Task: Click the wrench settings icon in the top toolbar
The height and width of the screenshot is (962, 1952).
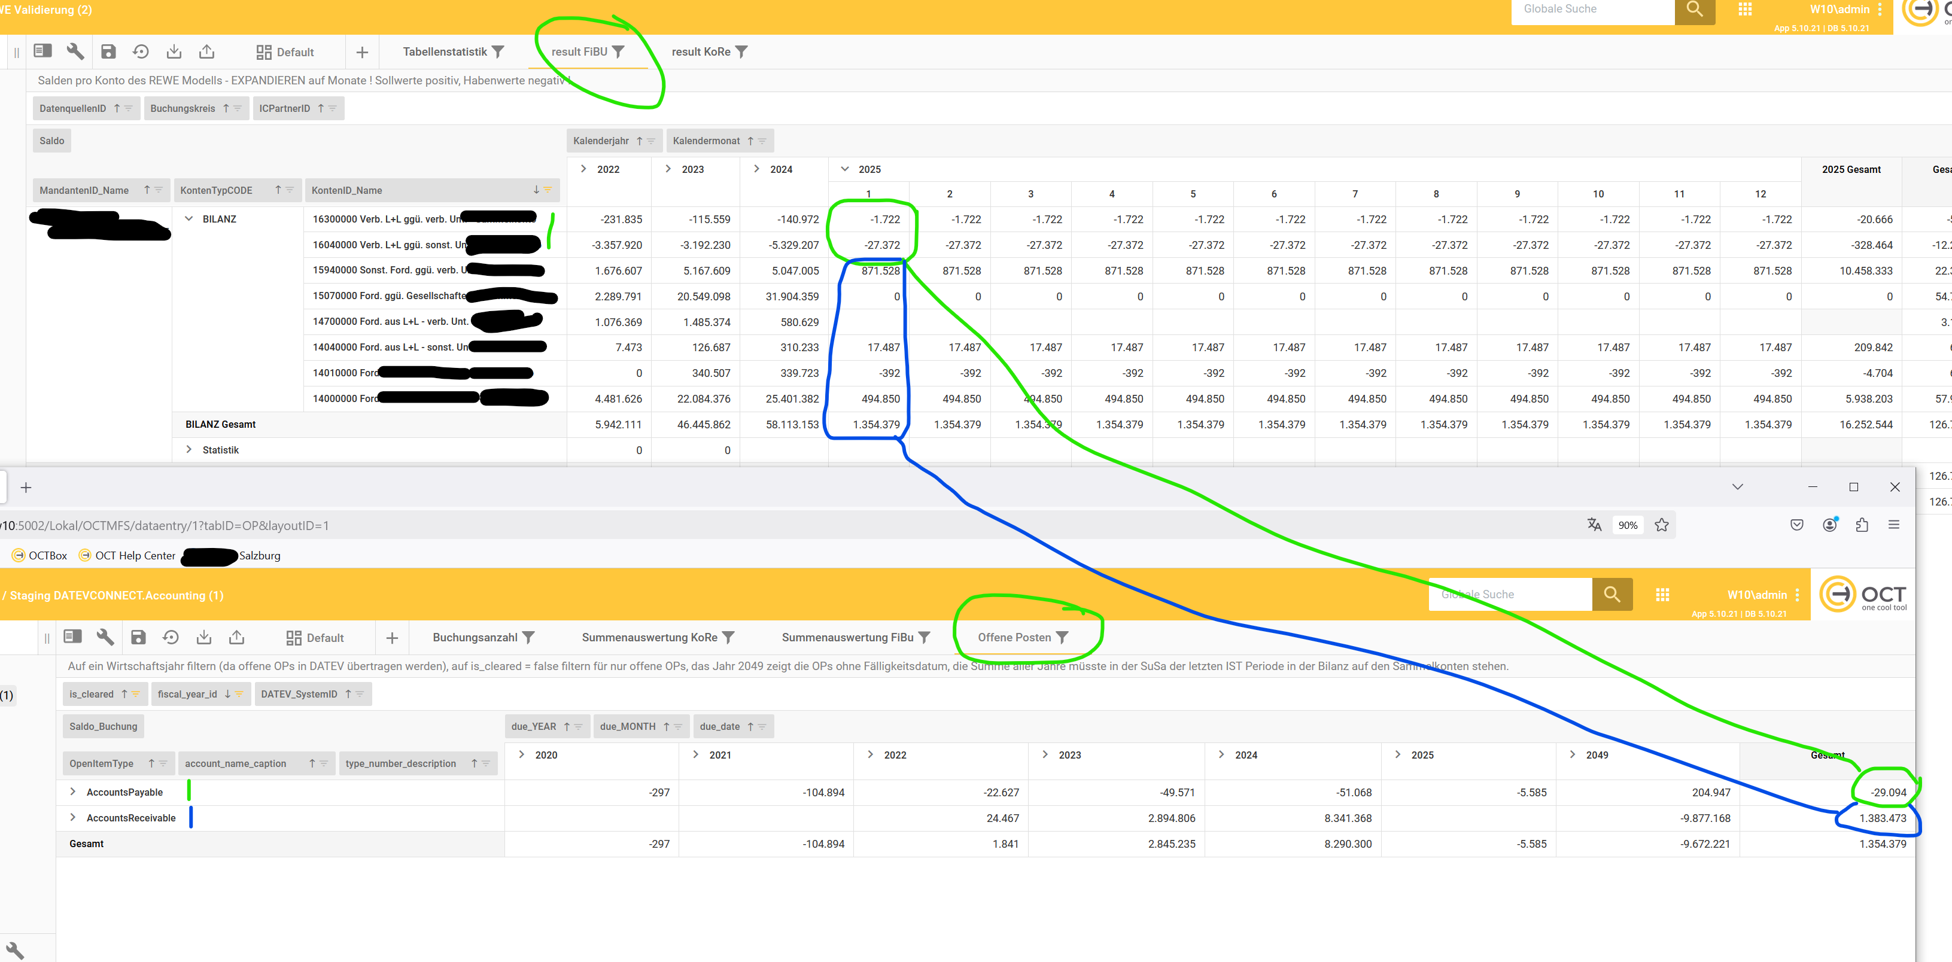Action: coord(75,51)
